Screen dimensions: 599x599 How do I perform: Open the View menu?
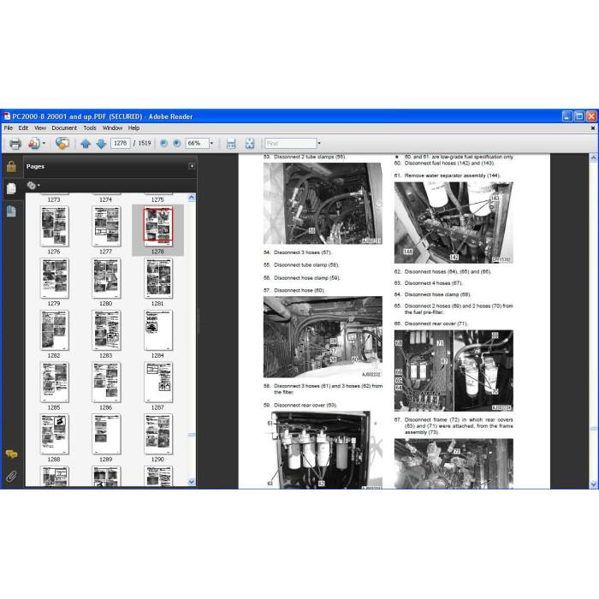coord(40,128)
